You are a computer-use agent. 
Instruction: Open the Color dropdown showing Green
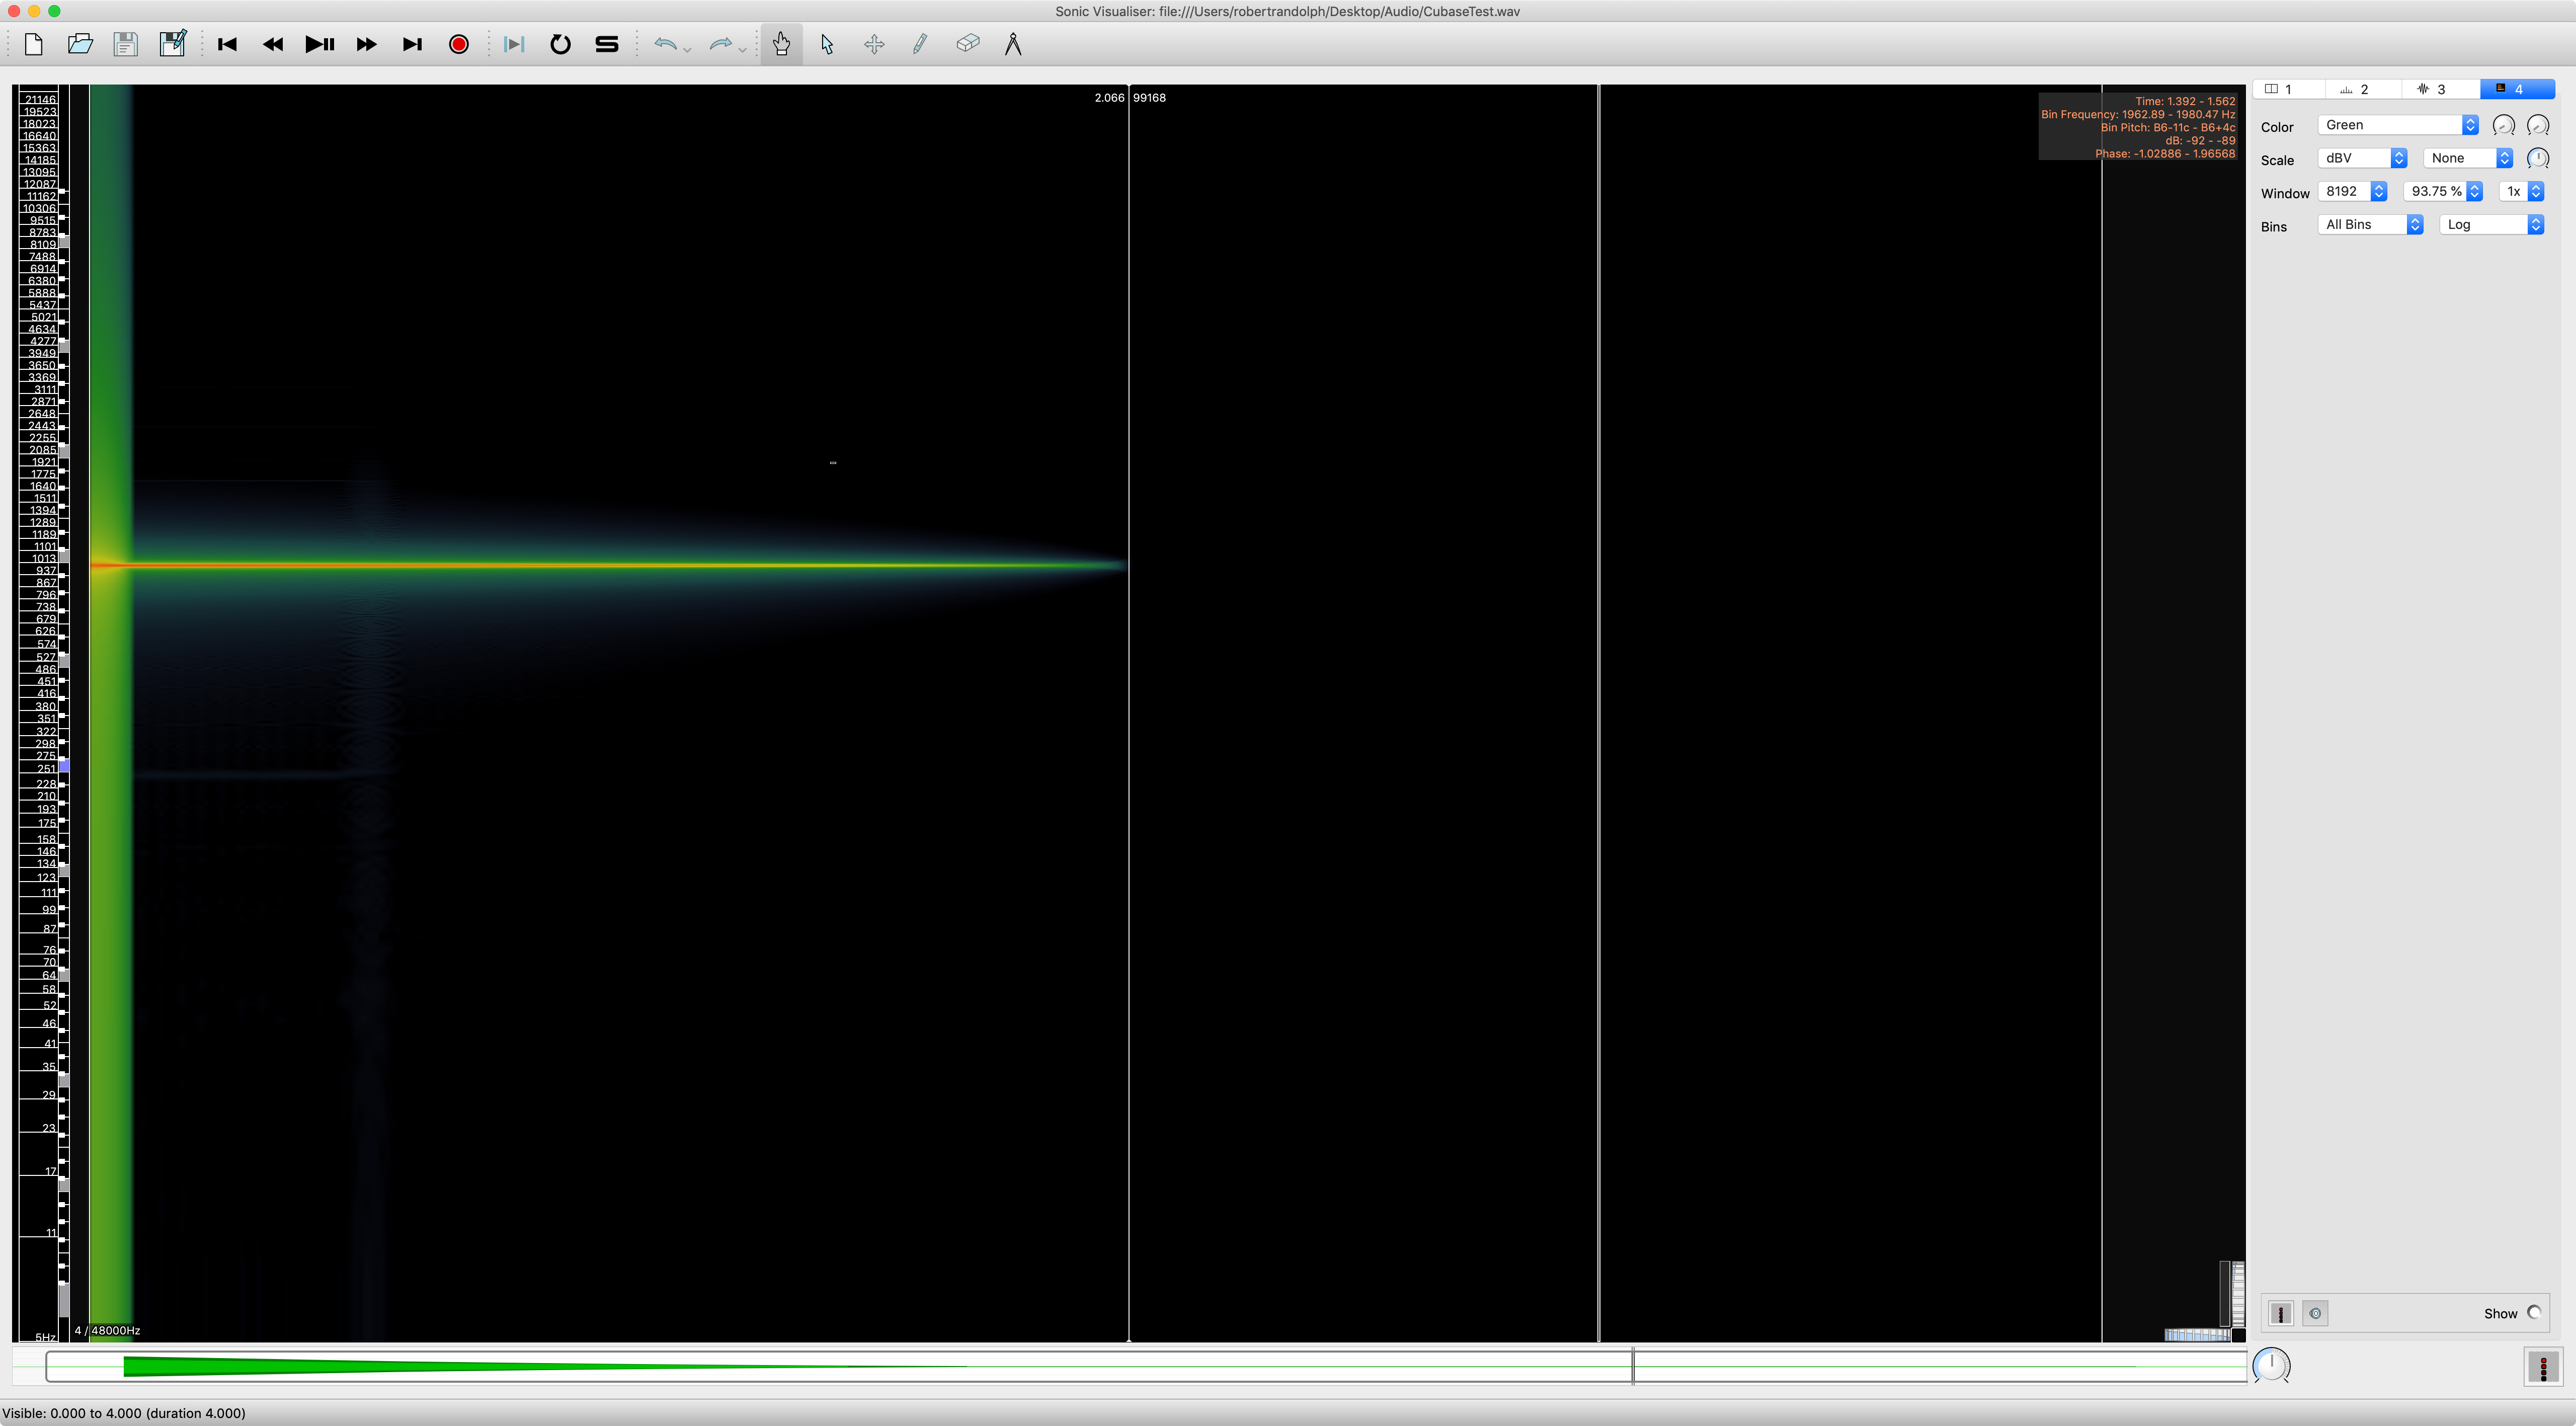point(2398,125)
